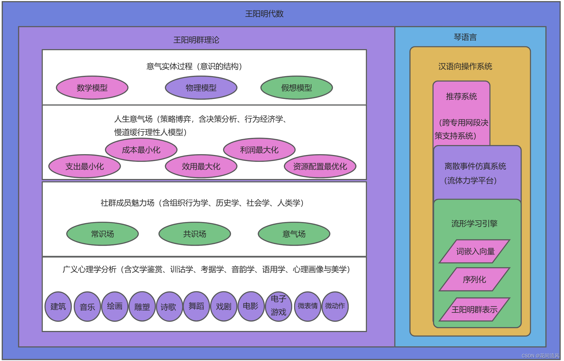The height and width of the screenshot is (361, 564).
Task: Click the 慢道缓行理性人模型 text line
Action: 151,132
